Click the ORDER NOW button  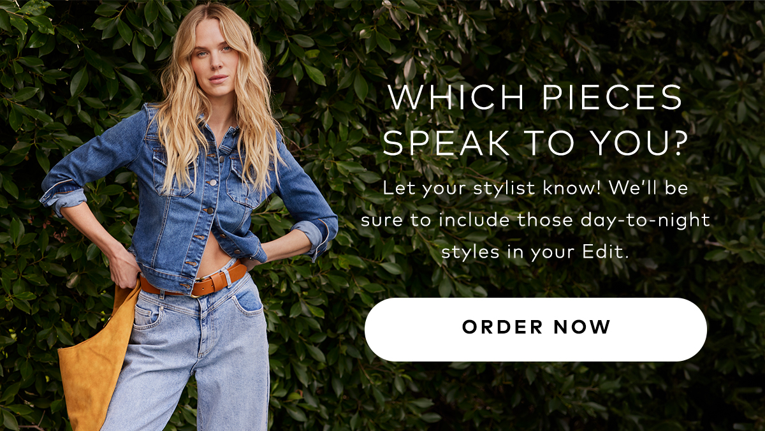(x=535, y=329)
